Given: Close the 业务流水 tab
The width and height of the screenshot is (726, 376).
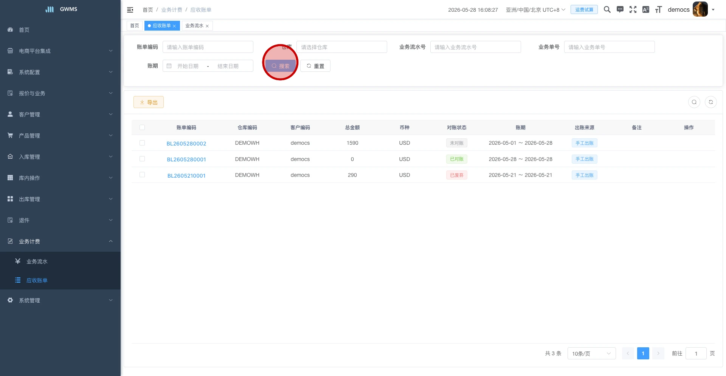Looking at the screenshot, I should (x=207, y=26).
